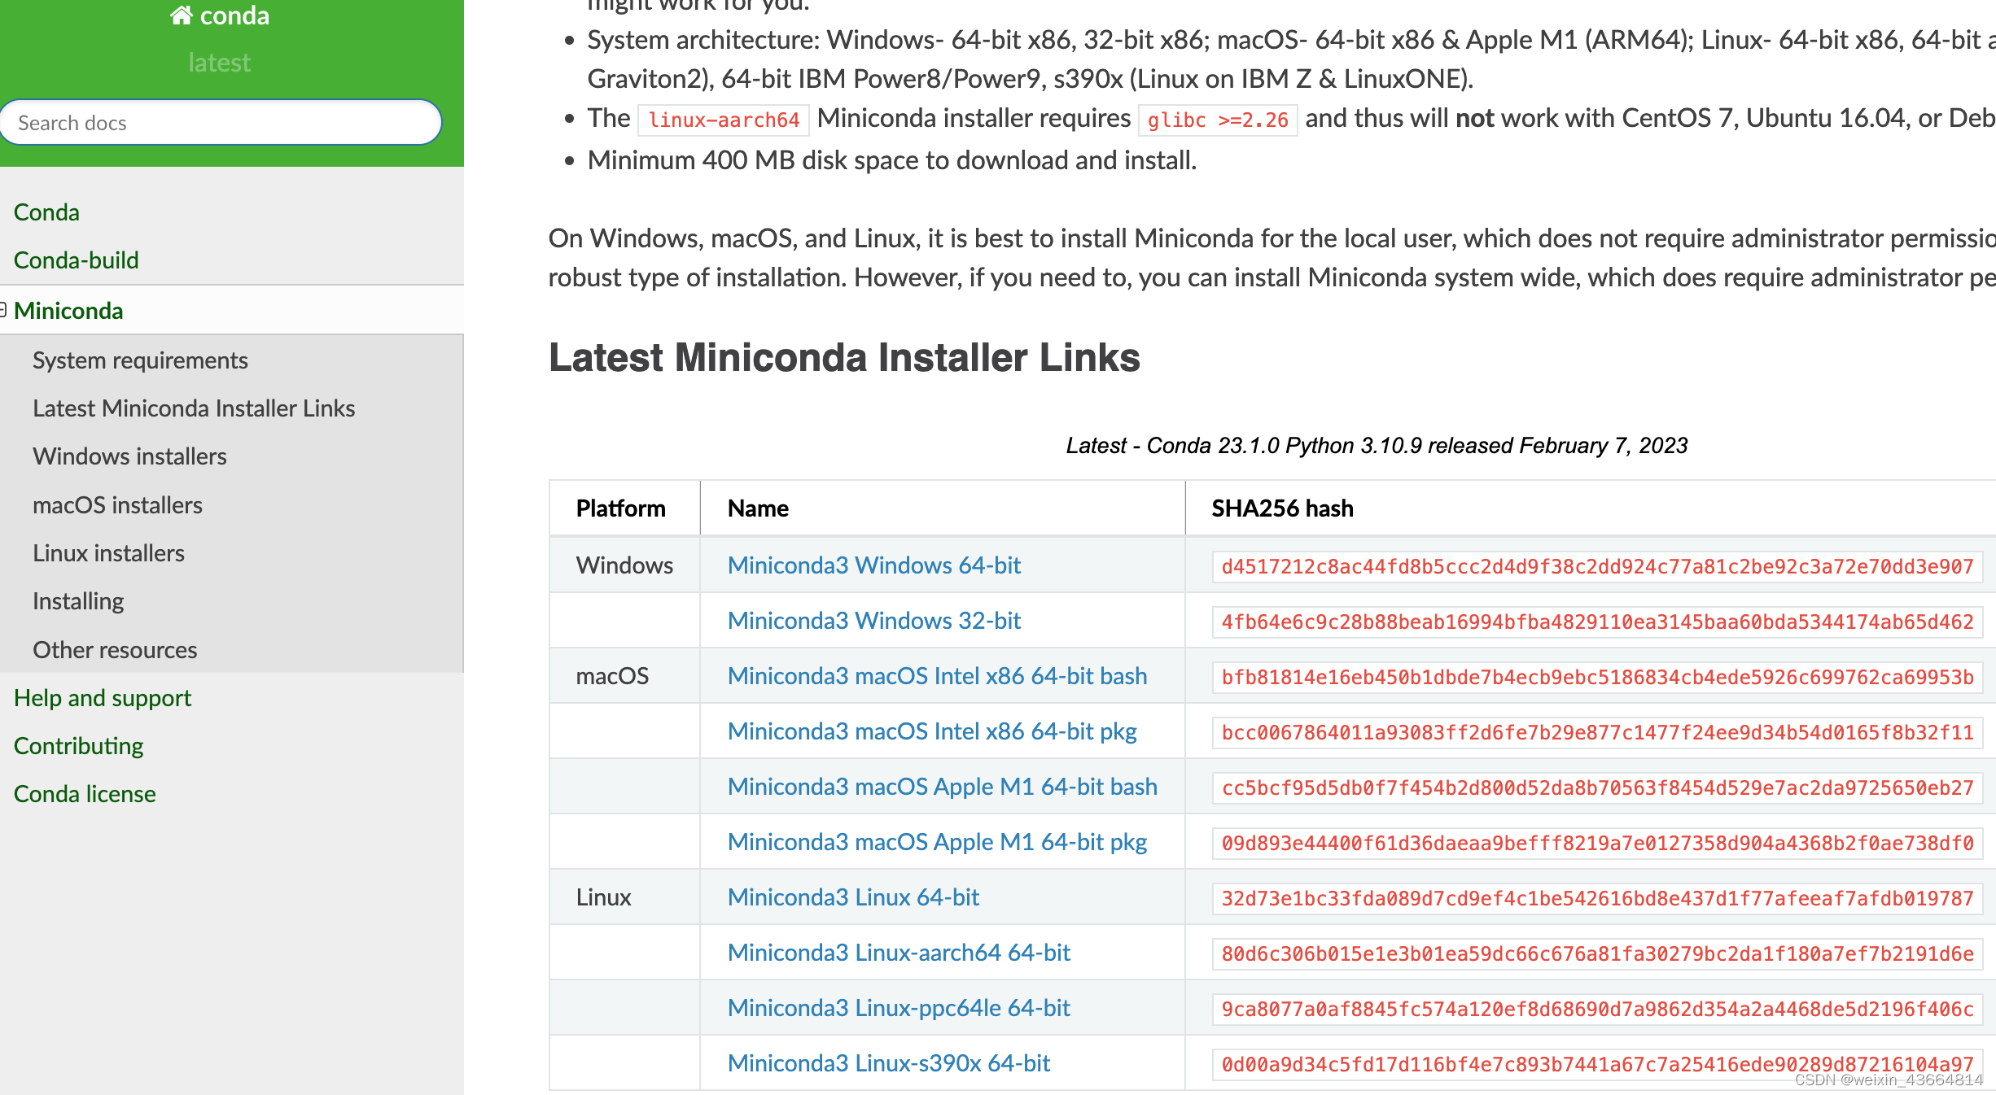Image resolution: width=1996 pixels, height=1095 pixels.
Task: Open Linux installers page
Action: click(x=109, y=552)
